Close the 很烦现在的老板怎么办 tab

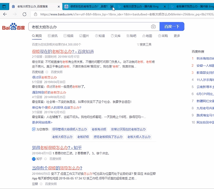click(112, 7)
